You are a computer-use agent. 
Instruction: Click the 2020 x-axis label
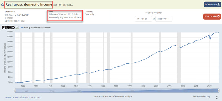point(209,86)
